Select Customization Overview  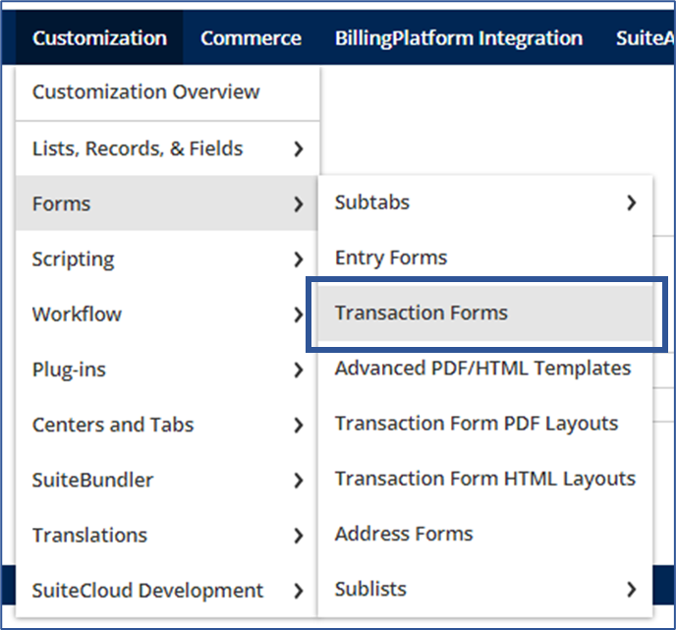pyautogui.click(x=167, y=92)
